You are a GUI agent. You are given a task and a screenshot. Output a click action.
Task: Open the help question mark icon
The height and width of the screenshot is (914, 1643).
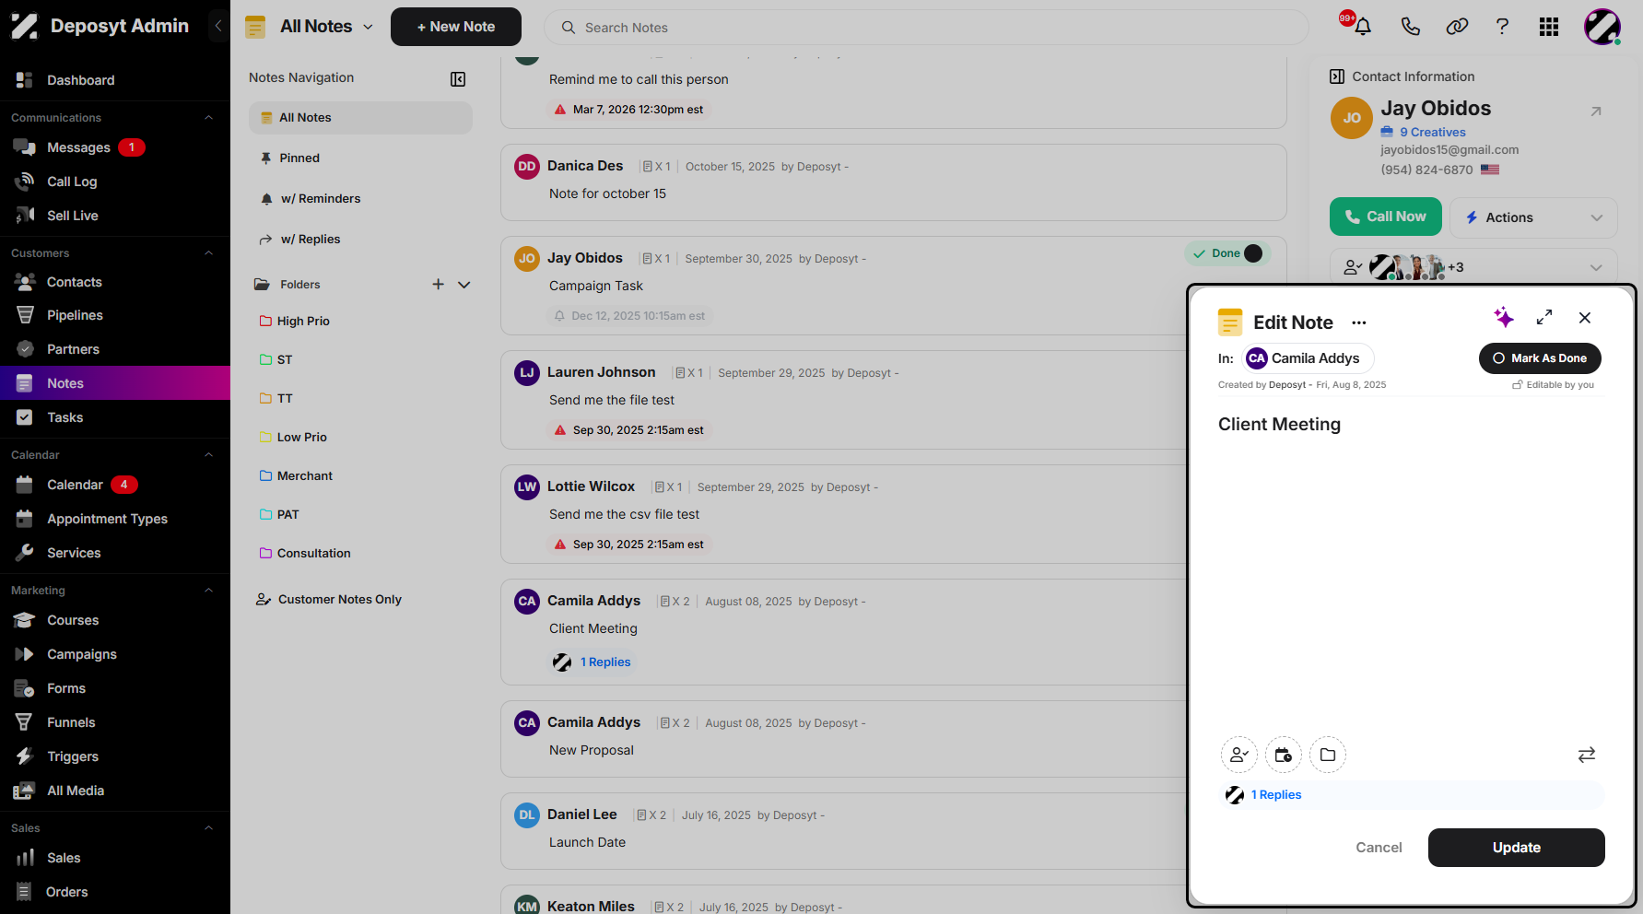1502,27
